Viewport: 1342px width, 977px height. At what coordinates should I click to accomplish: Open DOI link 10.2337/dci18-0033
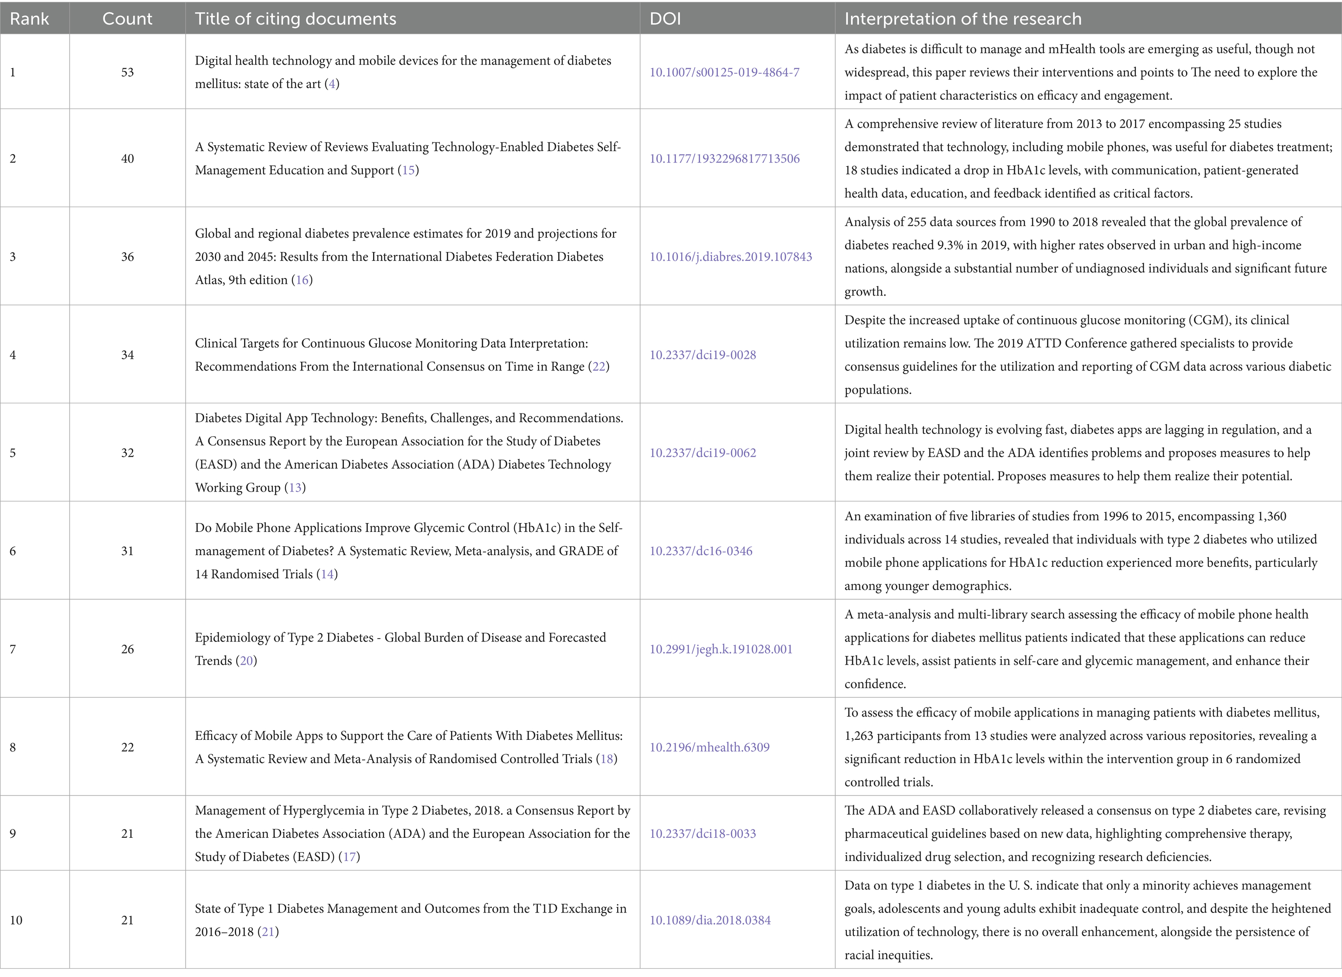pos(703,834)
